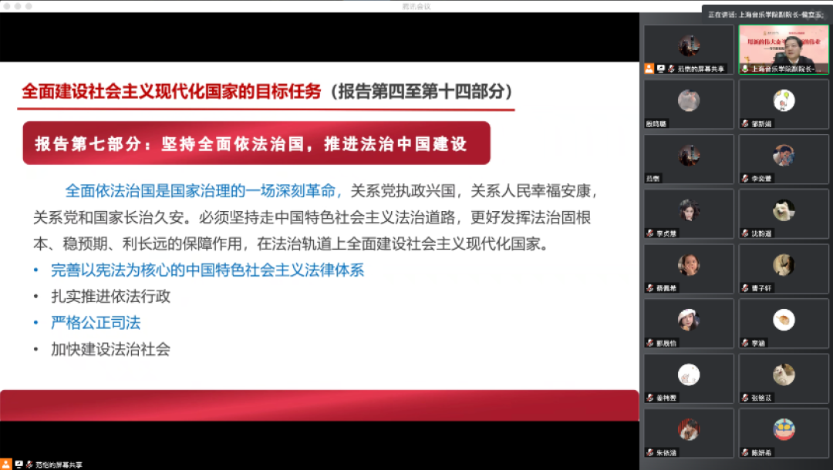Toggle mute on 张歆苡's microphone
The width and height of the screenshot is (833, 470).
745,398
